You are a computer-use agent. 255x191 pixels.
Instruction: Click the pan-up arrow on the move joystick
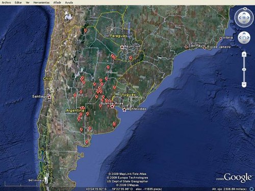click(x=244, y=34)
